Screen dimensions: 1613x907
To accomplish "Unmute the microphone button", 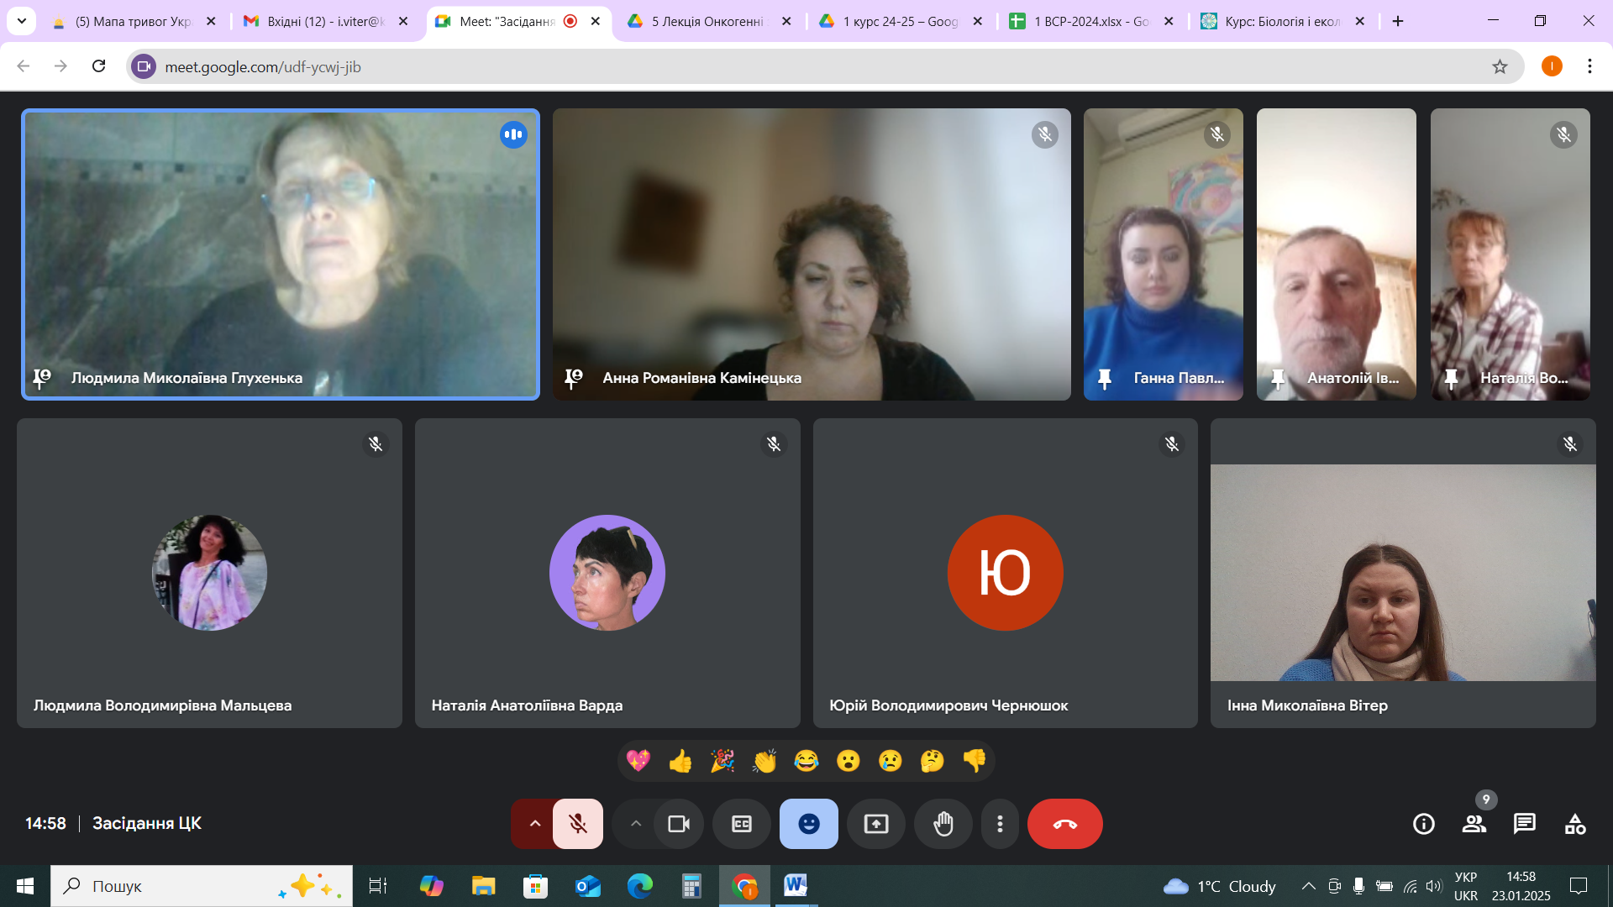I will coord(578,824).
